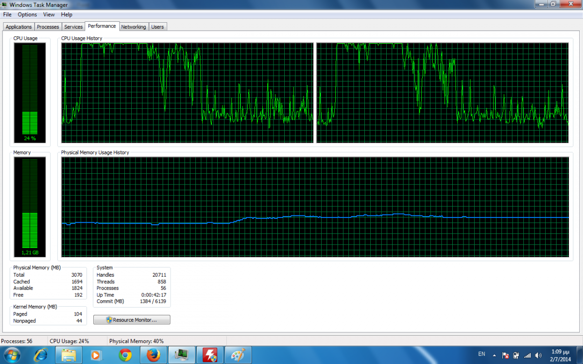
Task: Click the Available memory value 1824
Action: [76, 288]
